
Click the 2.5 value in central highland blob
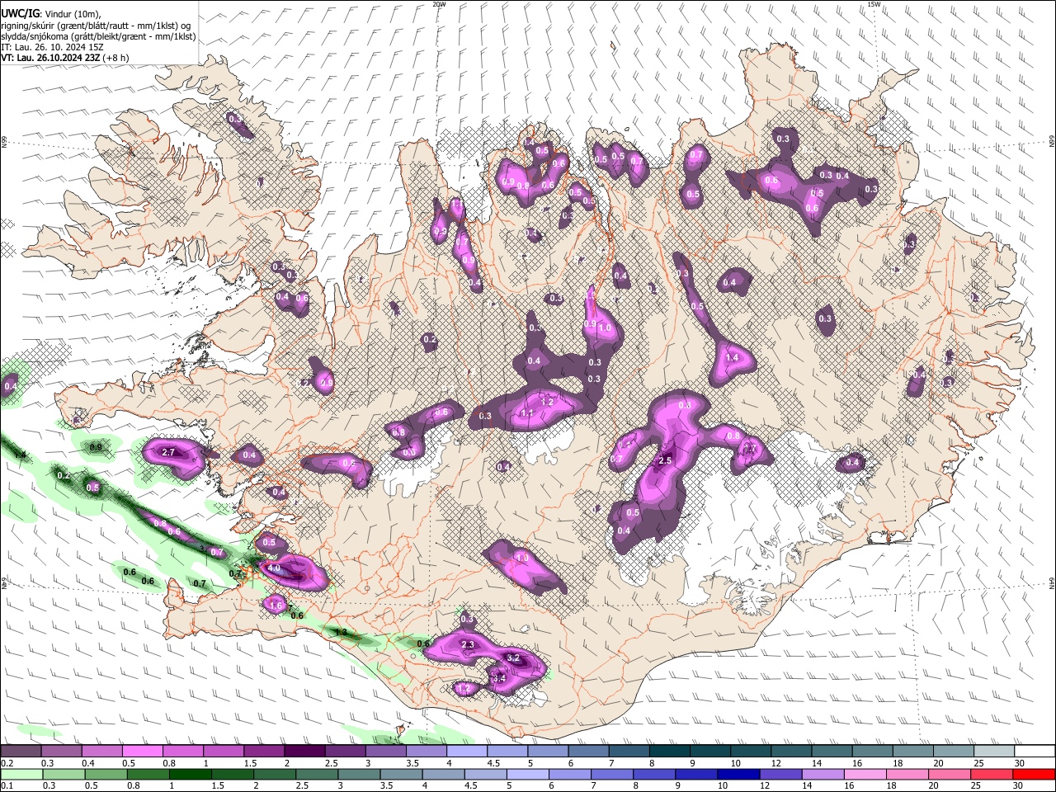(665, 460)
